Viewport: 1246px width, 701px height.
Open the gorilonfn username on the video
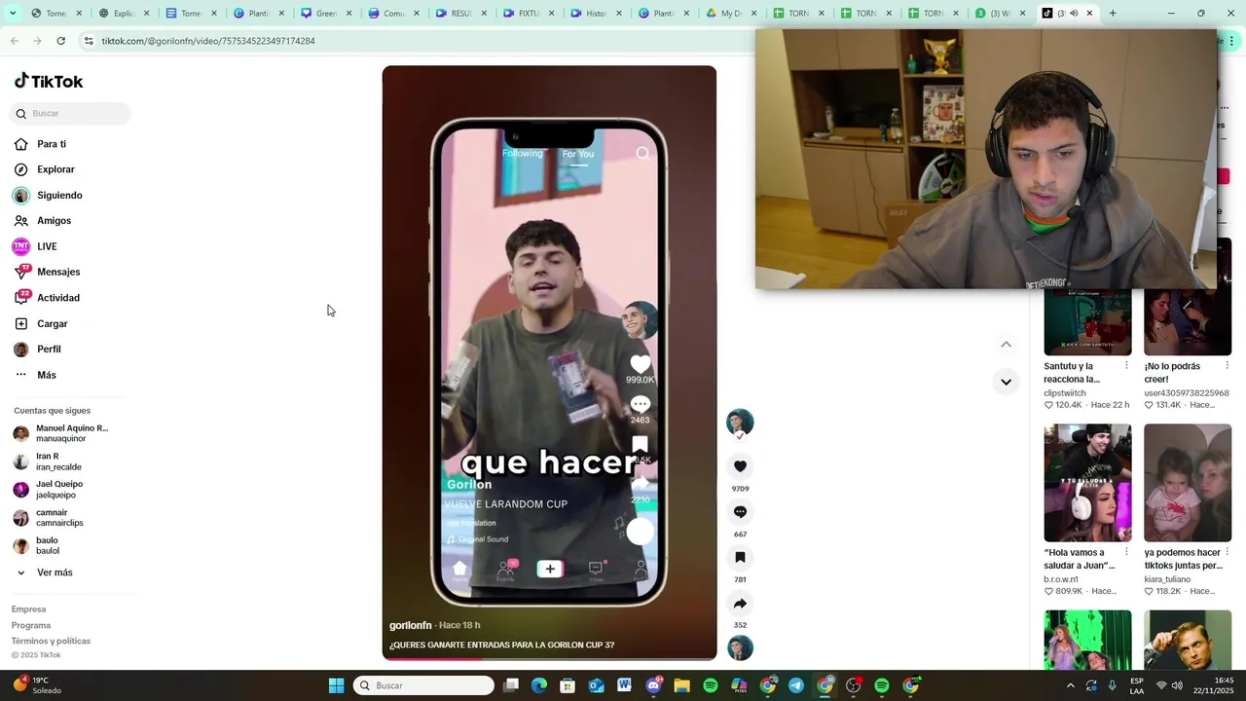(410, 625)
